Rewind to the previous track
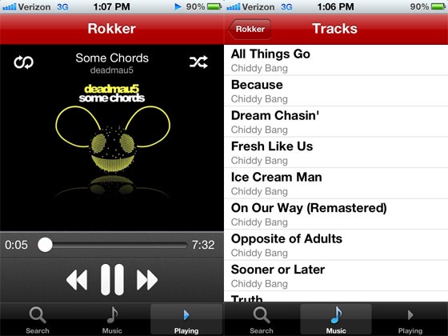This screenshot has height=336, width=448. coord(77,280)
